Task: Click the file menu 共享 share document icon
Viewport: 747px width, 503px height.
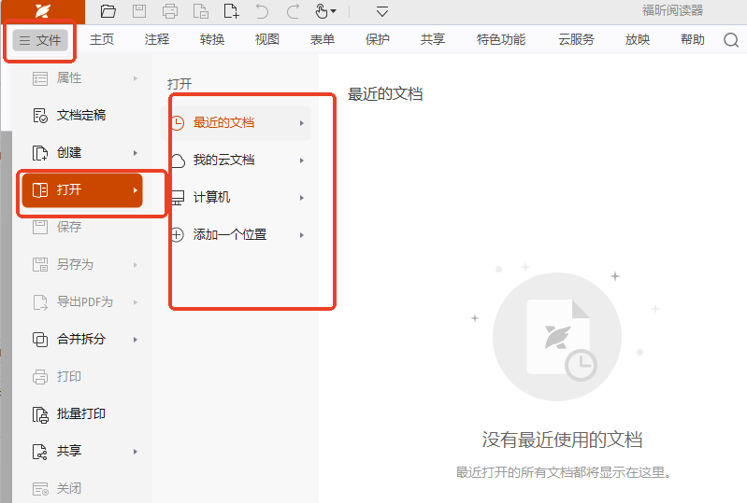Action: tap(40, 452)
